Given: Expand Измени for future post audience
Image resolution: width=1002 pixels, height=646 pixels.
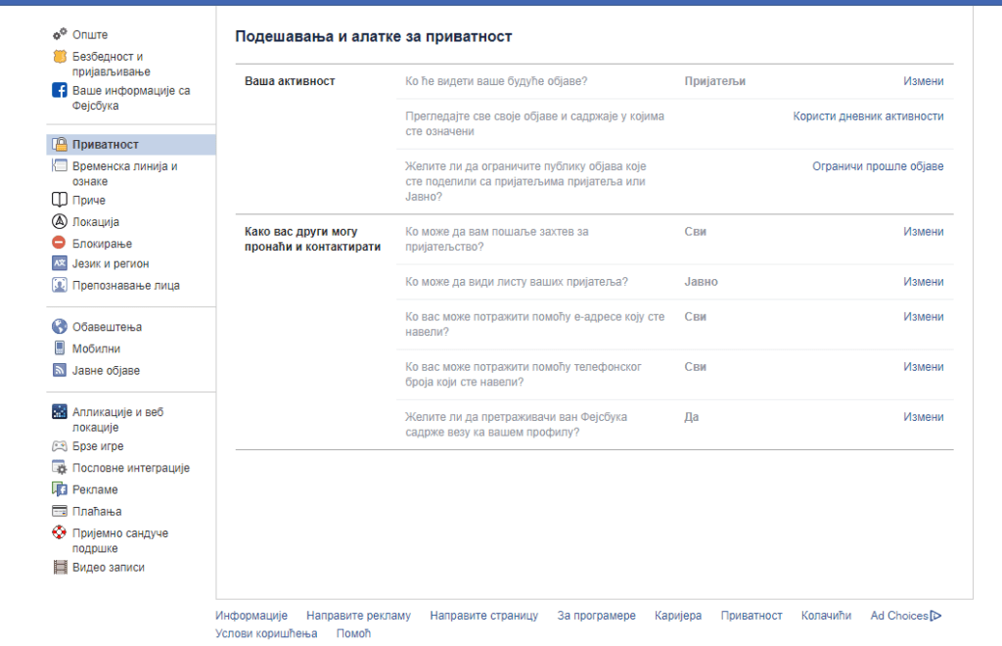Looking at the screenshot, I should [x=926, y=81].
